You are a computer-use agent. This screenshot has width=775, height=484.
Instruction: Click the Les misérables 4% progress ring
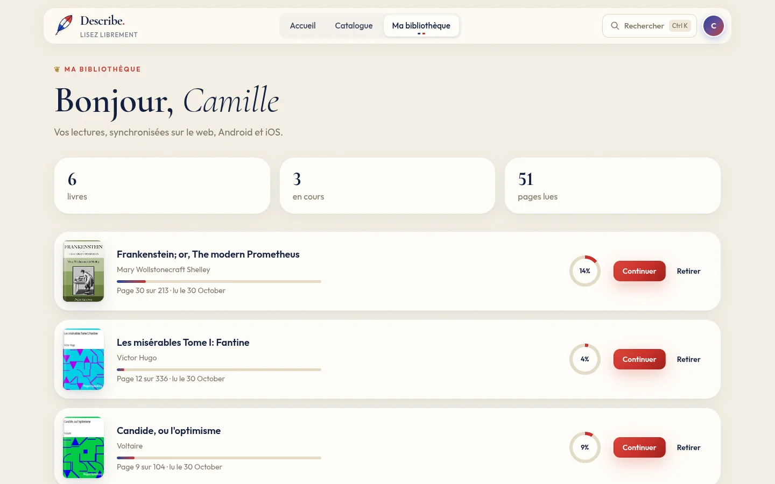585,359
